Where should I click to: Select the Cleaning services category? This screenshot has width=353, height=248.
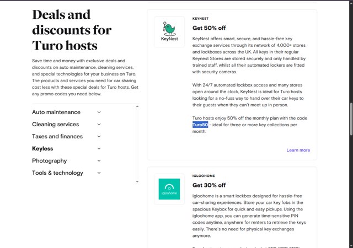(55, 124)
